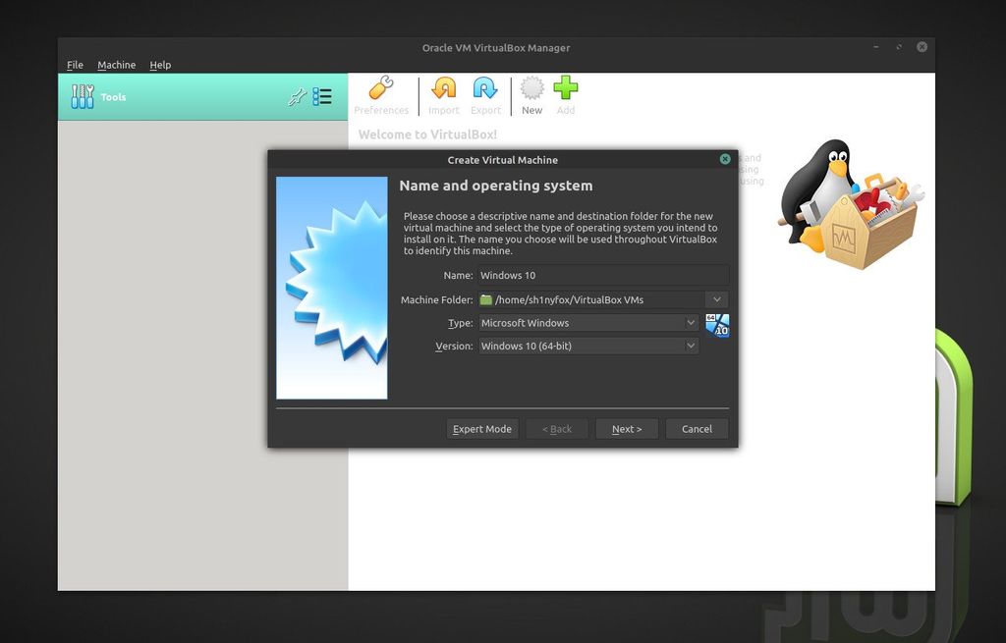This screenshot has height=643, width=1006.
Task: Create a new VM with New icon
Action: tap(531, 88)
